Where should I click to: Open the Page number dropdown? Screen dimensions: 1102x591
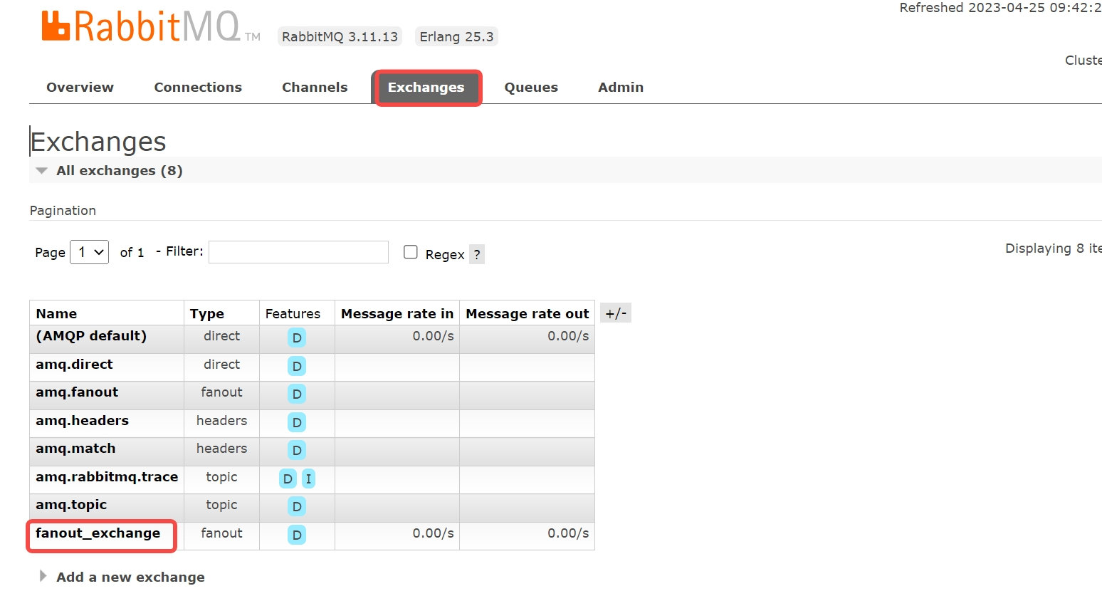(90, 252)
